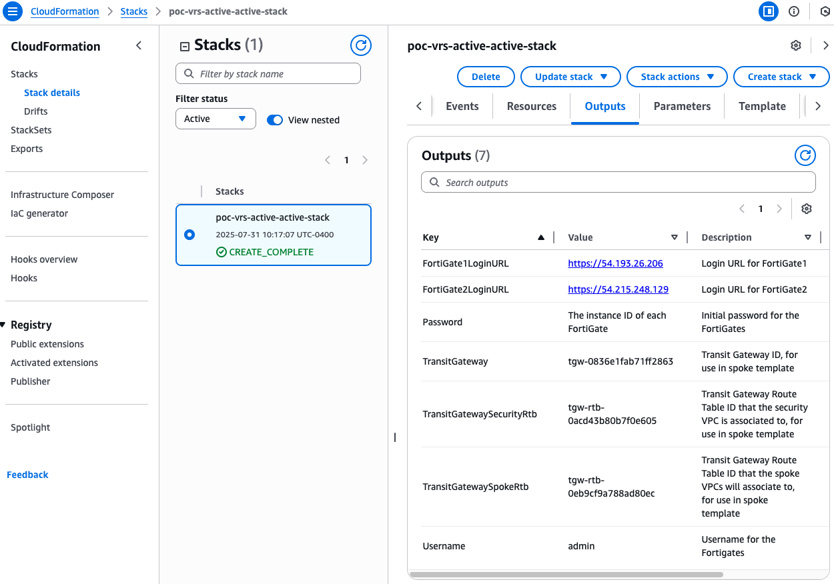This screenshot has height=584, width=834.
Task: Click the Filter by stack name field
Action: (x=268, y=73)
